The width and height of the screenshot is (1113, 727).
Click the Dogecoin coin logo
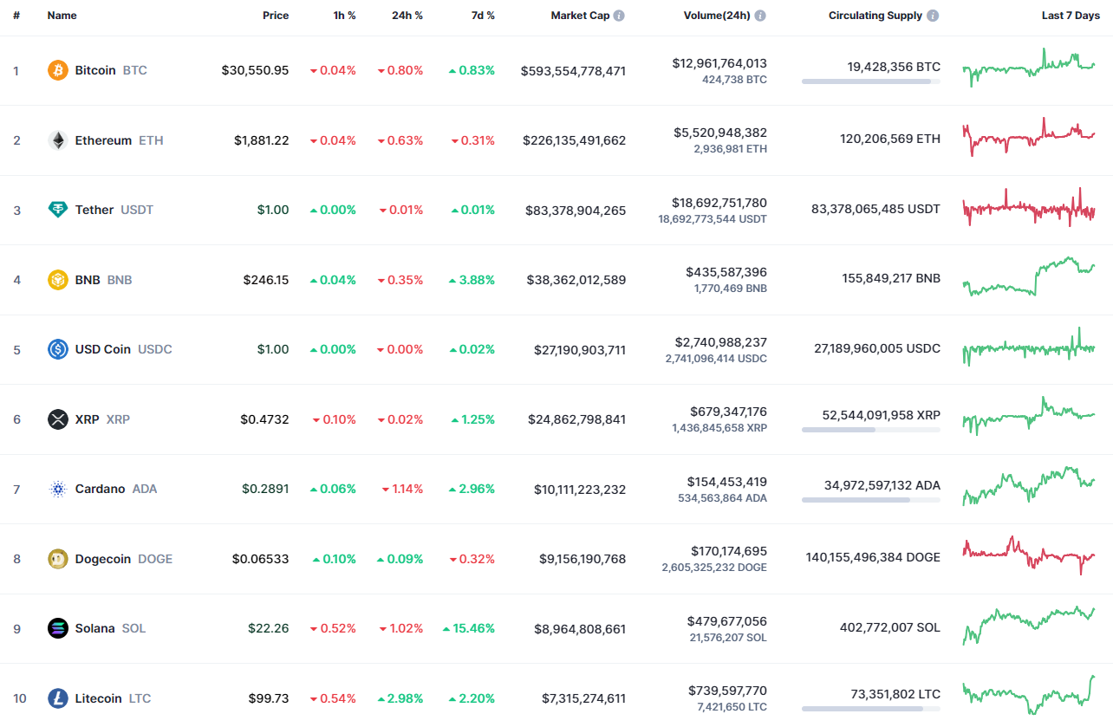point(57,559)
